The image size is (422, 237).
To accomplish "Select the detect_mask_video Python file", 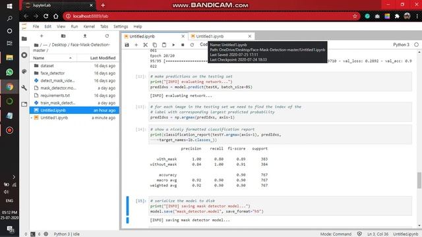I will click(75, 80).
